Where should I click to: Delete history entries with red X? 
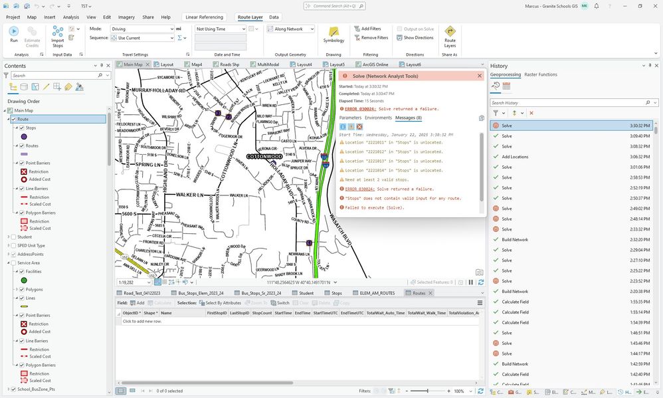coord(531,113)
